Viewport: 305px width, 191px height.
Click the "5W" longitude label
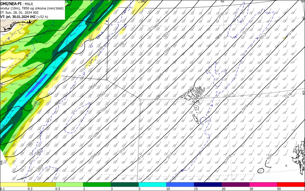click(x=223, y=2)
